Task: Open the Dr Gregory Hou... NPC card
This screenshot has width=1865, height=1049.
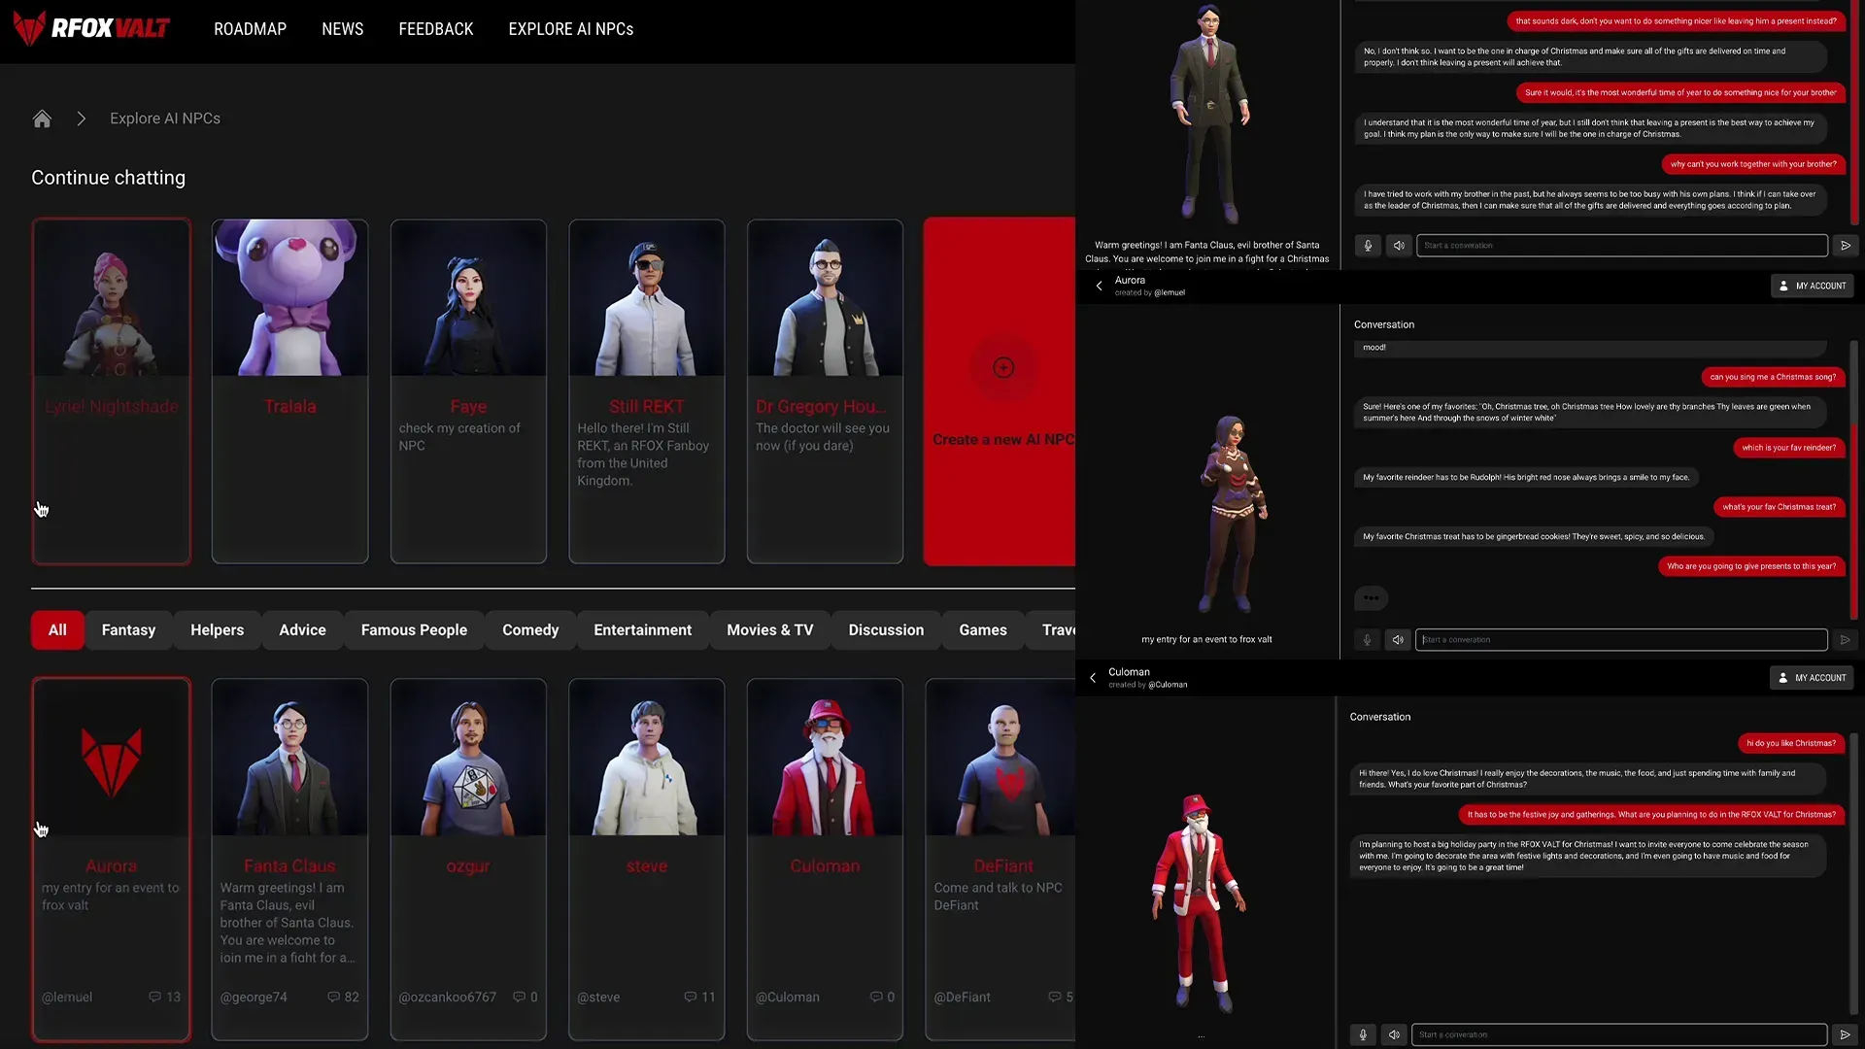Action: (x=825, y=391)
